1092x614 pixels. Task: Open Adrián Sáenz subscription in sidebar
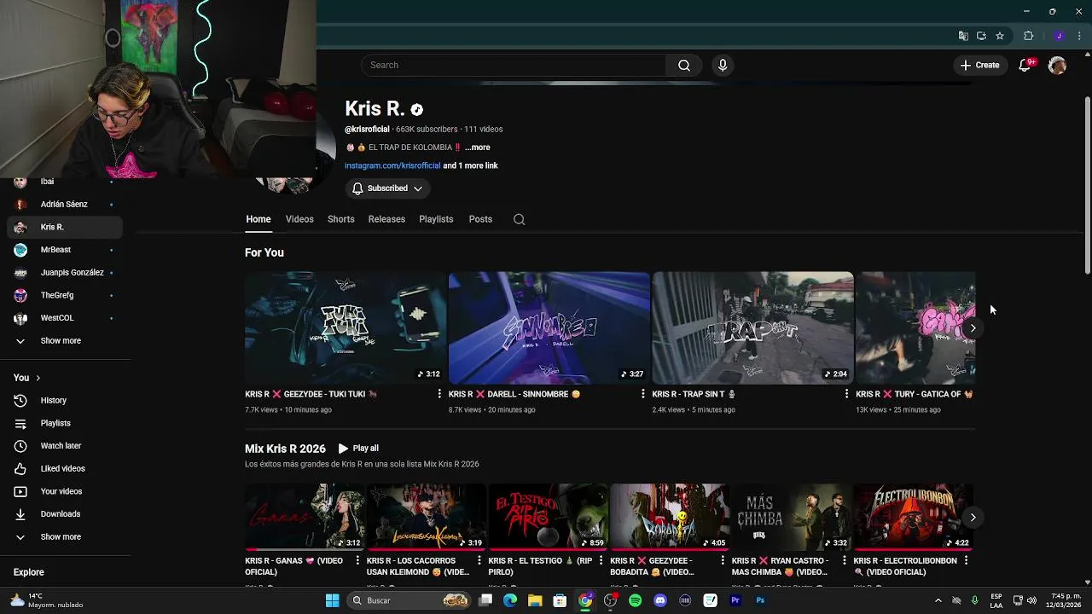click(x=65, y=205)
